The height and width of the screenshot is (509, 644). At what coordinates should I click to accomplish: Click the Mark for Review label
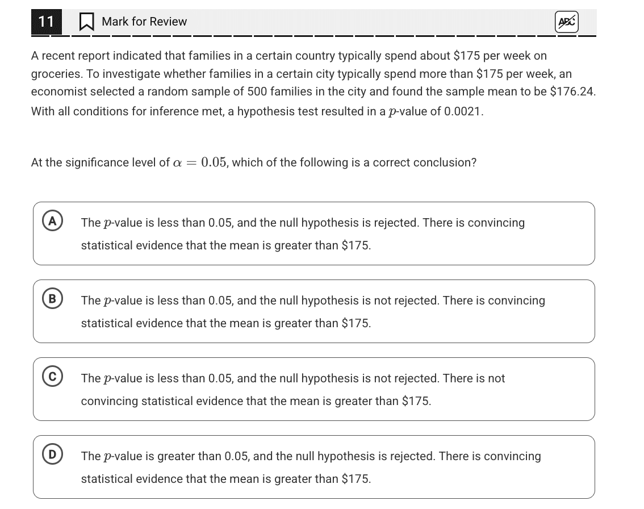click(x=144, y=22)
